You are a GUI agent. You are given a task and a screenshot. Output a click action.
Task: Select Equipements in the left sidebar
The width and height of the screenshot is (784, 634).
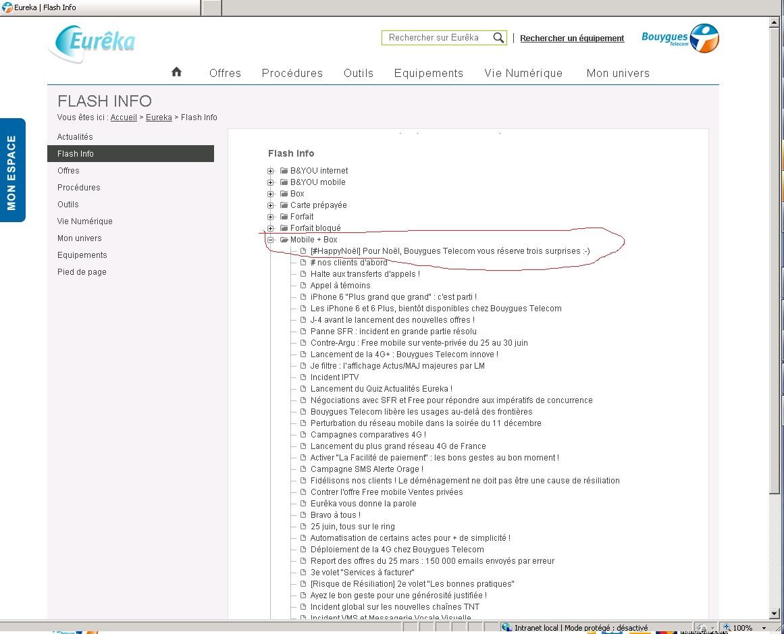click(82, 255)
